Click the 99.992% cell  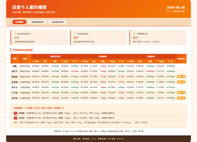[65, 71]
